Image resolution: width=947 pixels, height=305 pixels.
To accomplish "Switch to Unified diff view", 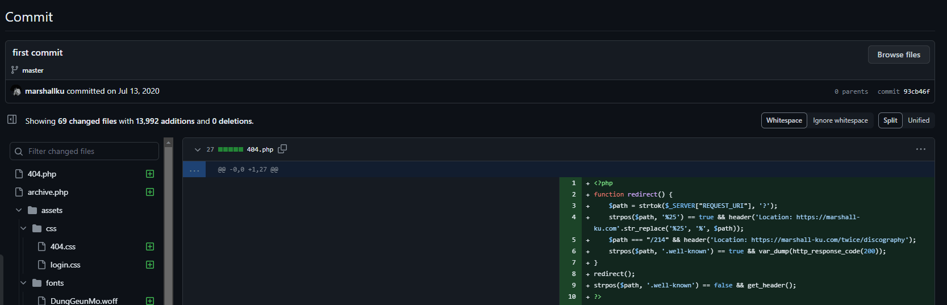I will pos(918,120).
